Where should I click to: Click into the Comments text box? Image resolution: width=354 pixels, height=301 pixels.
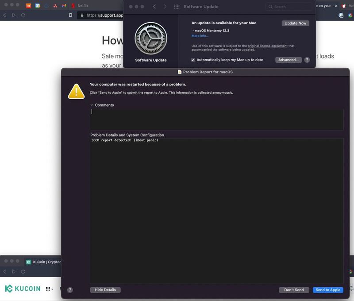pyautogui.click(x=216, y=120)
